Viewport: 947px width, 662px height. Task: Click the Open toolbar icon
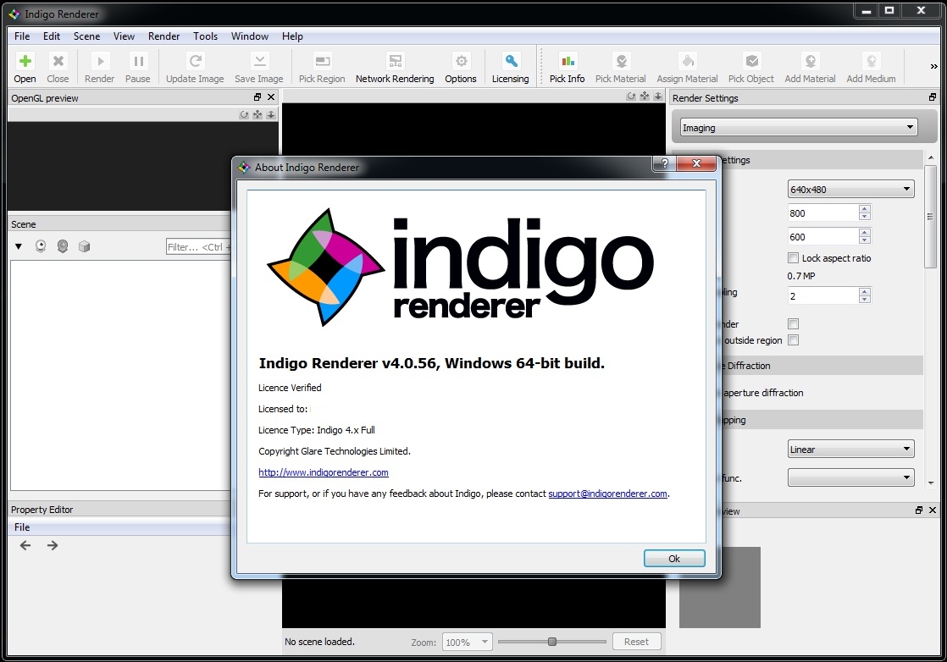click(x=25, y=67)
